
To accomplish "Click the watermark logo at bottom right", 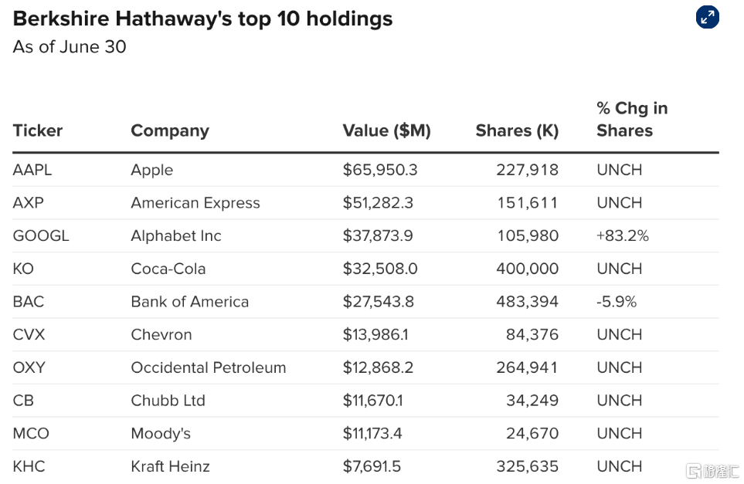I will coord(712,471).
